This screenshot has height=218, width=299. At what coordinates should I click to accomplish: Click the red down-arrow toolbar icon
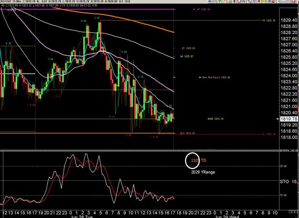259,1
